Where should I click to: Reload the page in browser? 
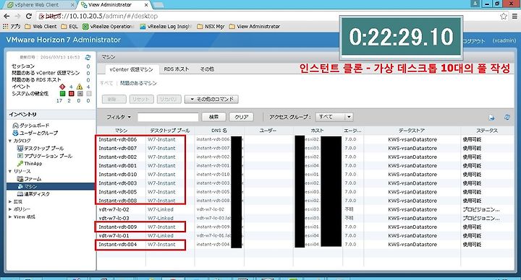(x=29, y=16)
